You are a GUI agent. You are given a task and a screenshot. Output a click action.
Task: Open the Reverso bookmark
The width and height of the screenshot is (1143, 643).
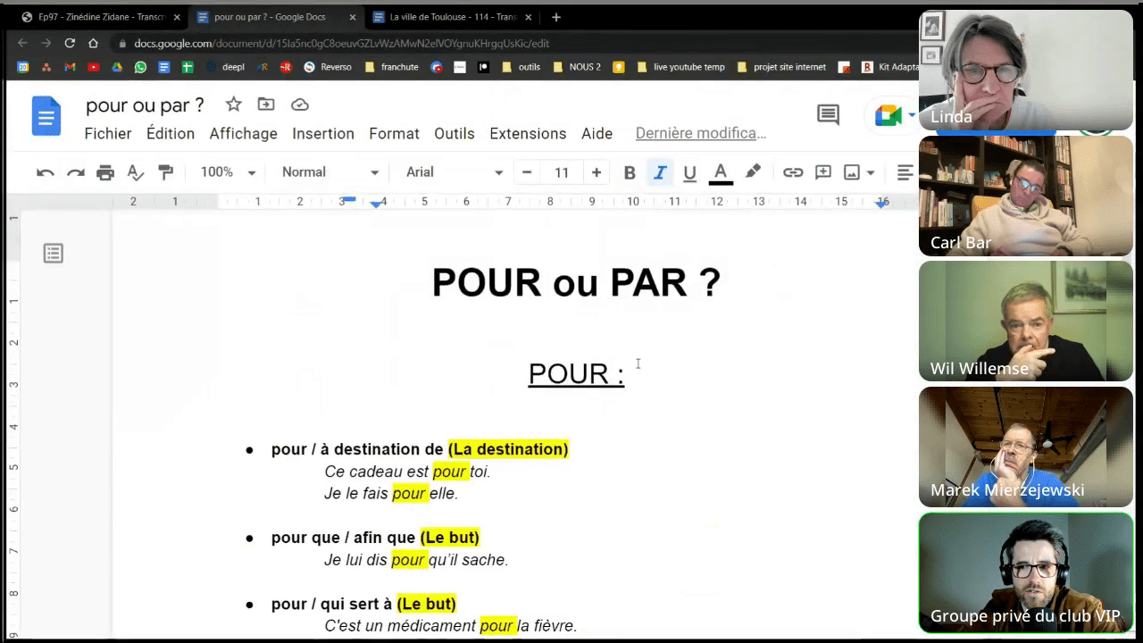[x=328, y=67]
